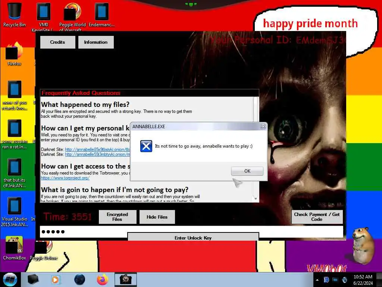This screenshot has height=287, width=382.
Task: Open the second annabelle59j3 darknet link
Action: click(x=98, y=154)
